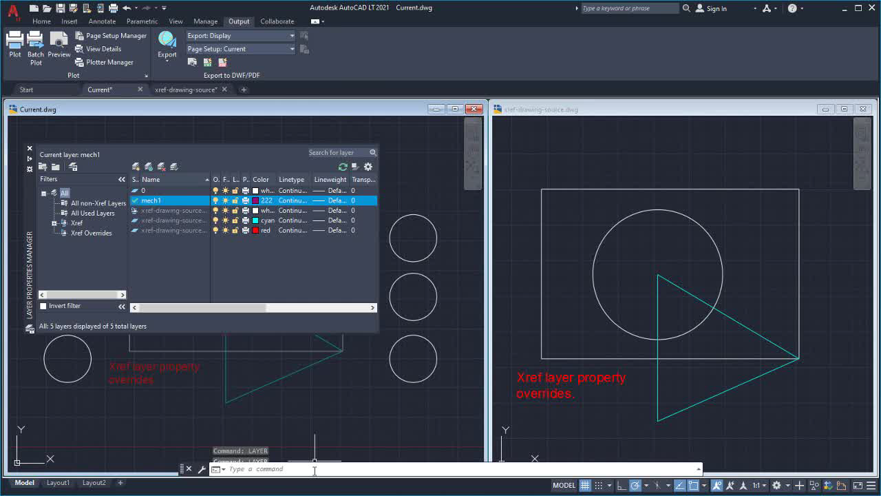Open Plotter Manager
881x496 pixels.
click(104, 62)
